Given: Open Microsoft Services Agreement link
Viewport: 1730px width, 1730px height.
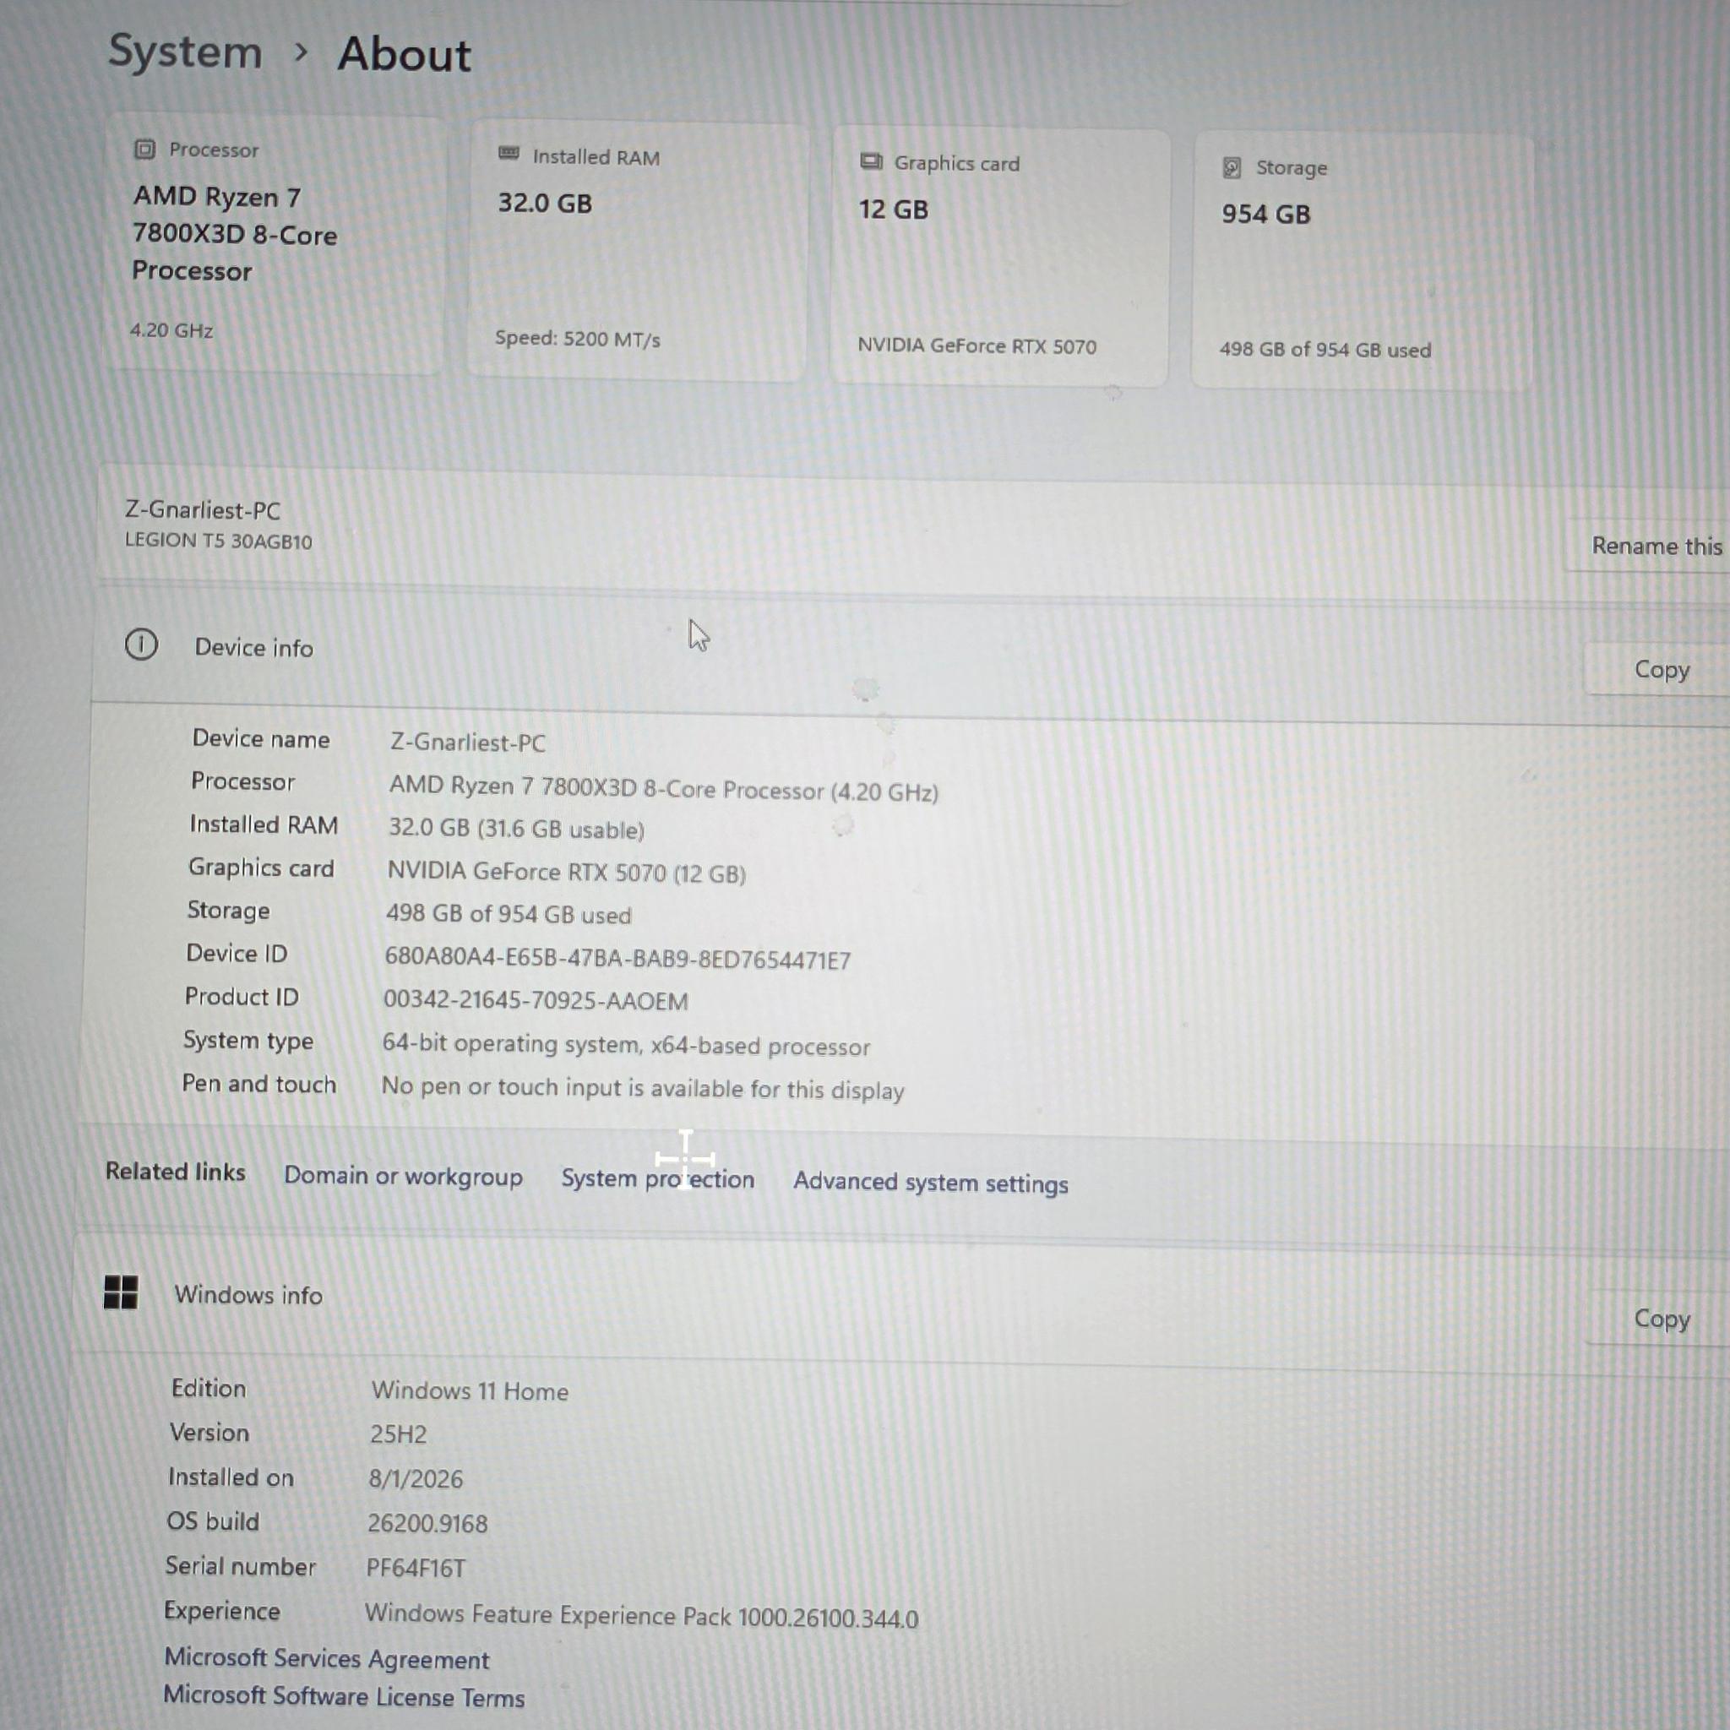Looking at the screenshot, I should pos(327,1658).
